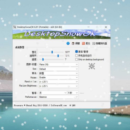
Task: Enable Only on desktop background checkbox
Action: [76, 59]
